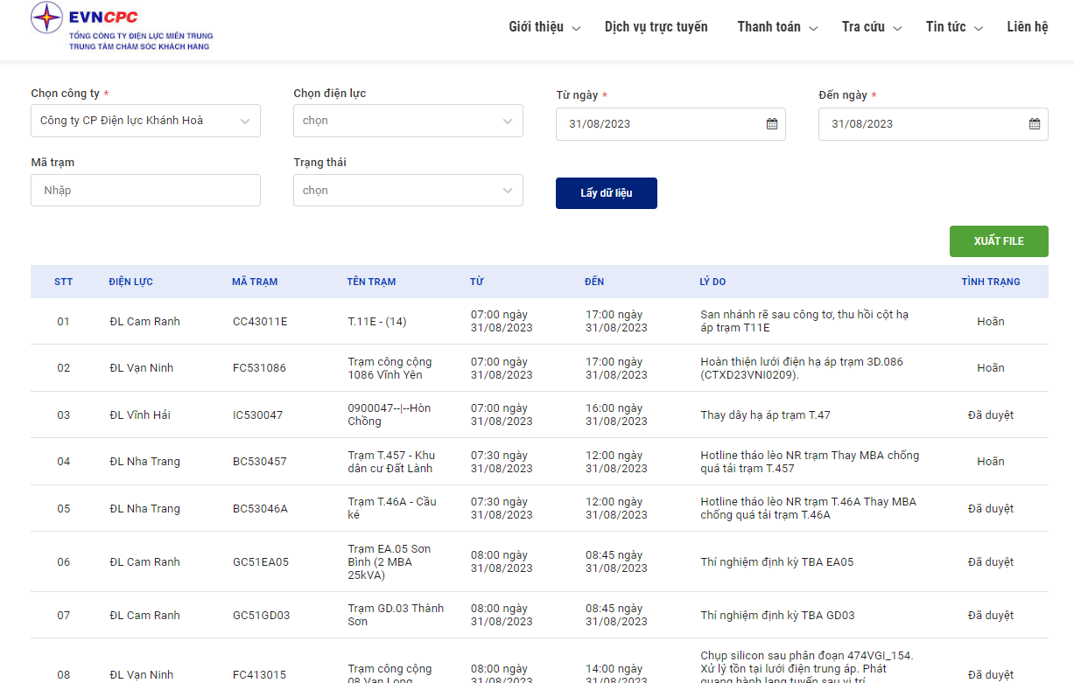
Task: Click Đã duyệt status in row 07
Action: coord(991,616)
